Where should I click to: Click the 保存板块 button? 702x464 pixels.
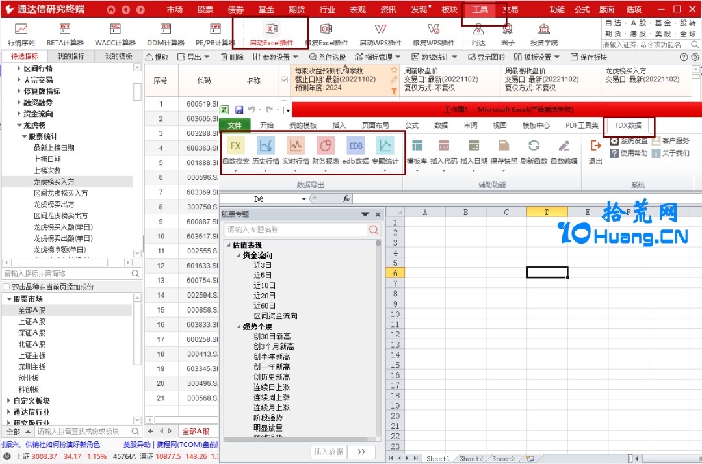589,57
